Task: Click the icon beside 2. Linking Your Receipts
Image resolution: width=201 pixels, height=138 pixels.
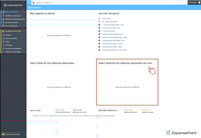Action: click(99, 28)
